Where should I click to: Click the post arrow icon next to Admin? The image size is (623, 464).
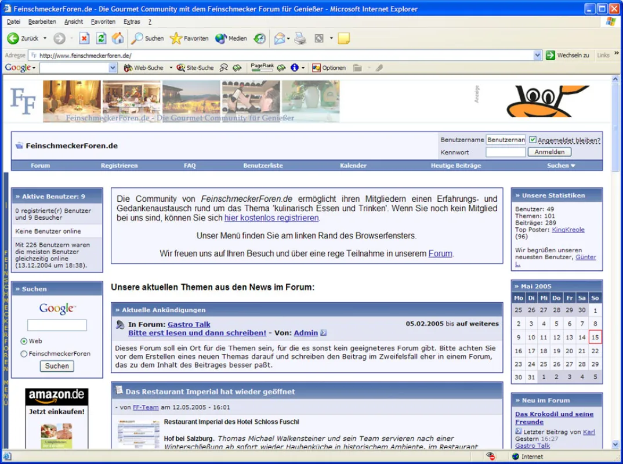(324, 333)
